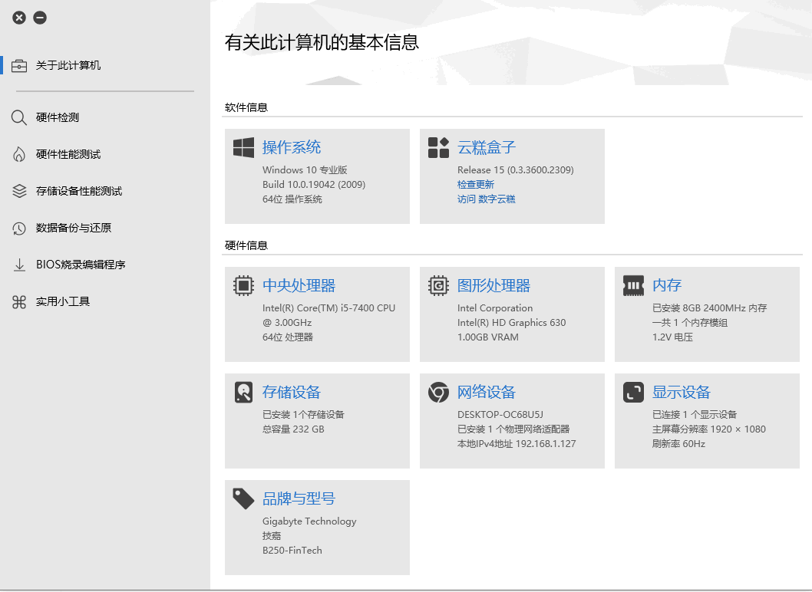Image resolution: width=812 pixels, height=592 pixels.
Task: Click the text Windows 10 专业版
Action: click(x=305, y=169)
